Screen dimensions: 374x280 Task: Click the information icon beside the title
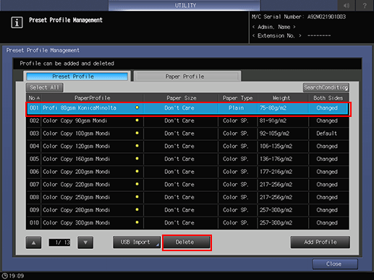coord(17,22)
